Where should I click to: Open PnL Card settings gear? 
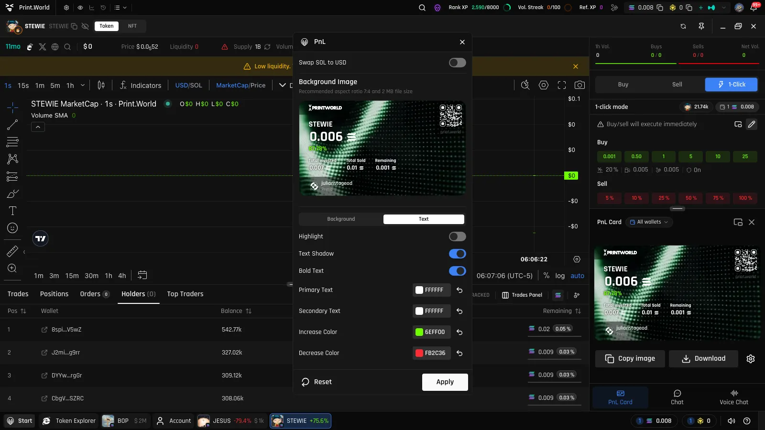tap(751, 359)
